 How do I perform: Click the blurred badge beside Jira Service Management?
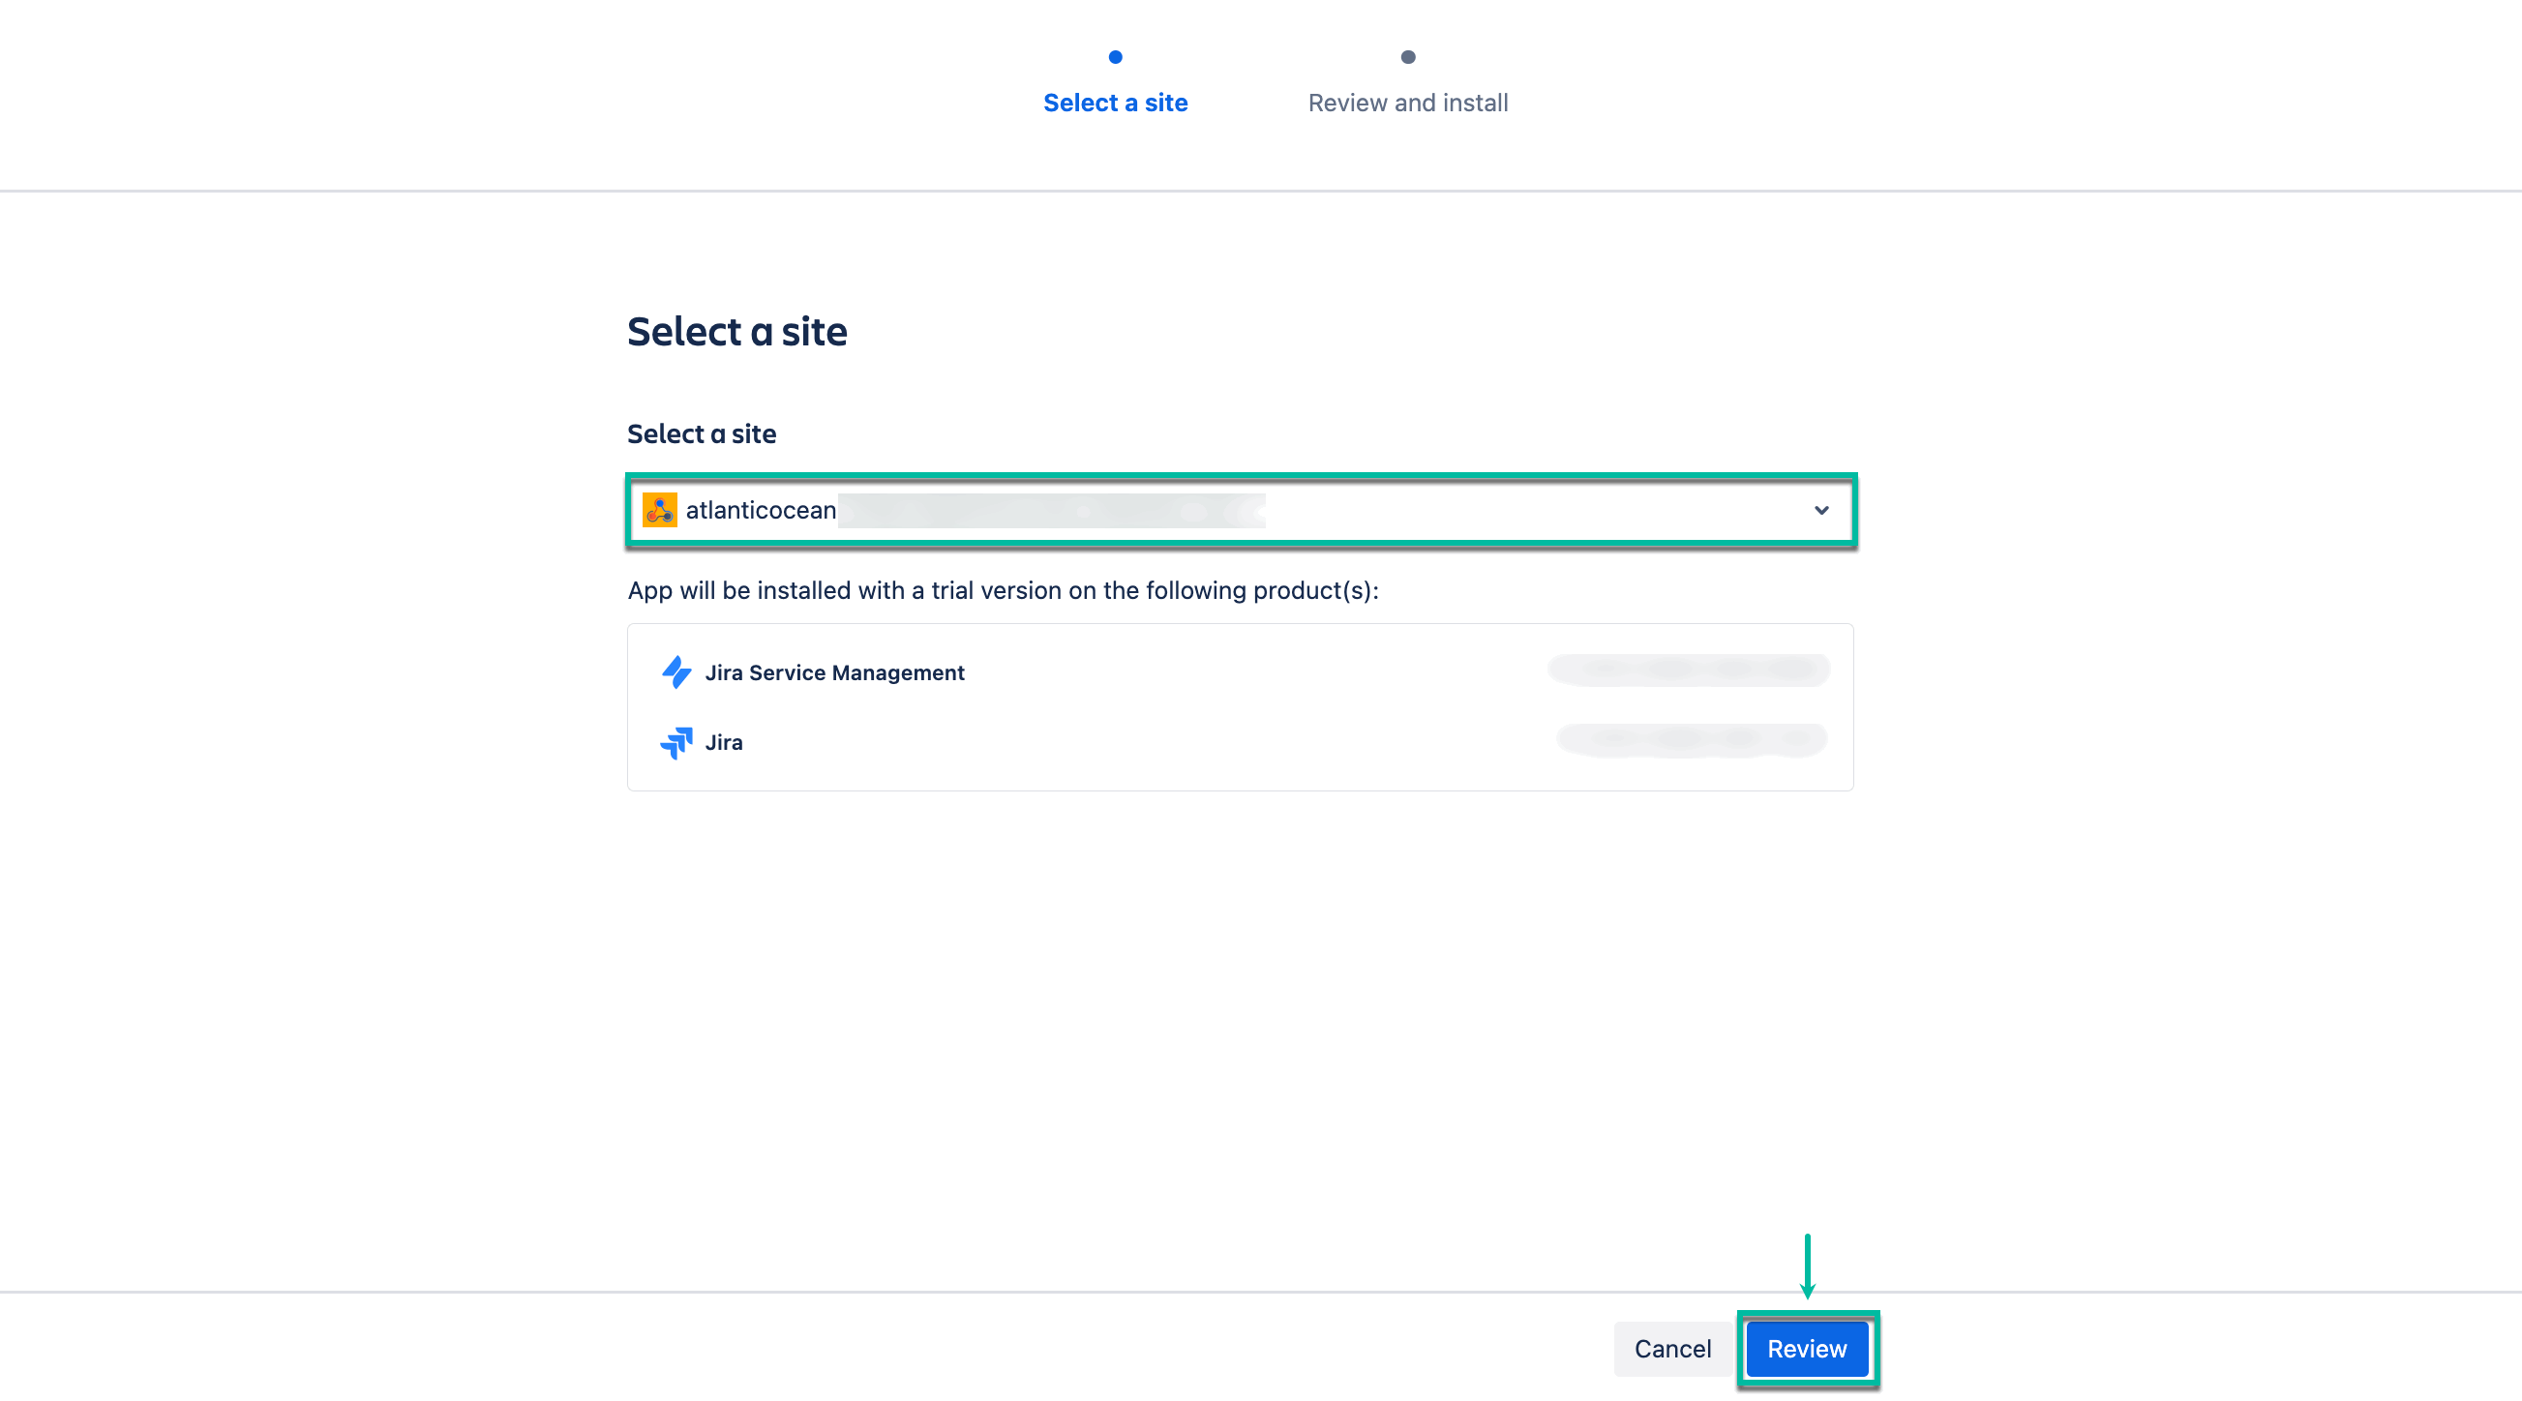pyautogui.click(x=1688, y=670)
